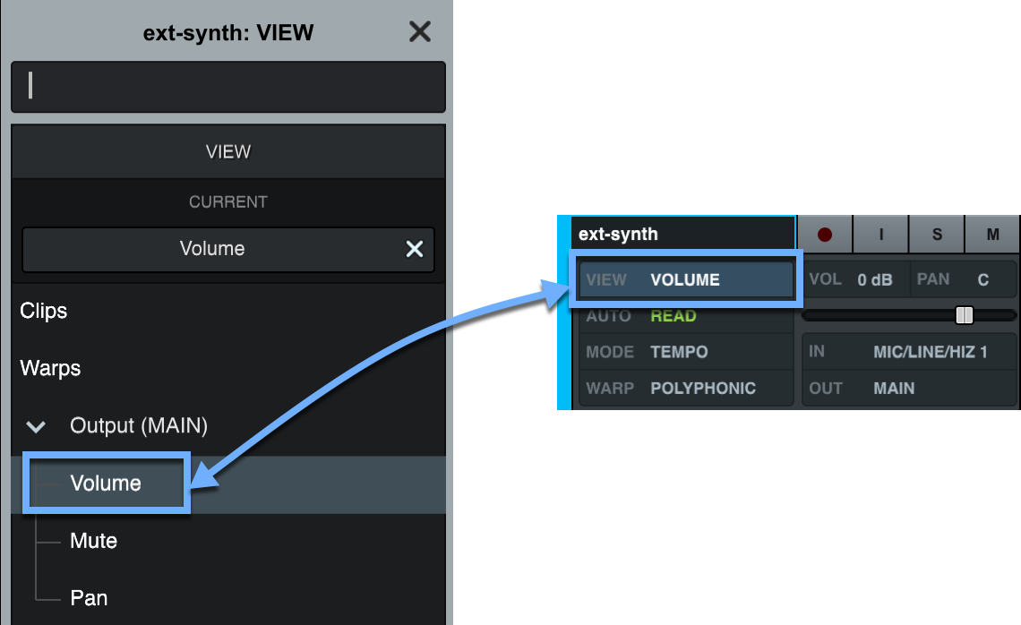
Task: Select Clips in the view list
Action: [x=43, y=311]
